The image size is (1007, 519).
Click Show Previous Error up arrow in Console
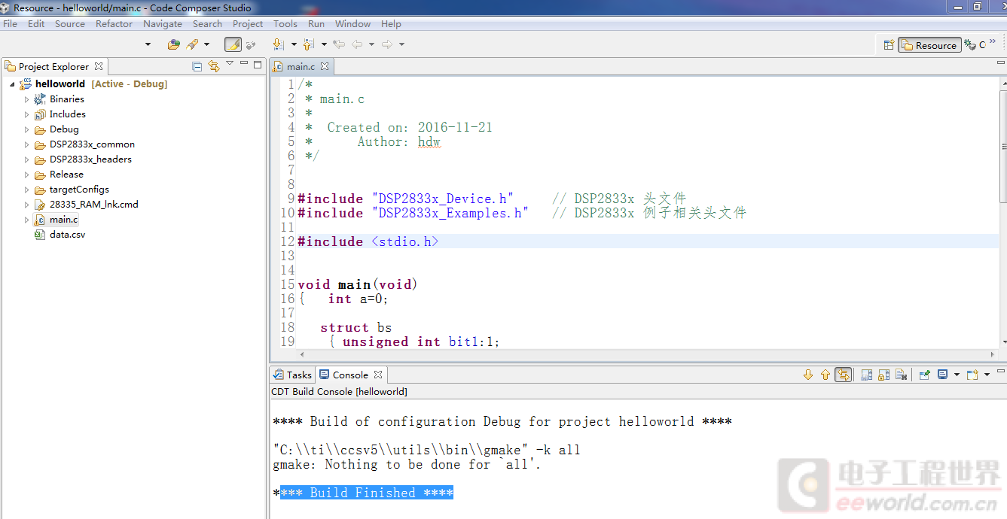(x=825, y=375)
